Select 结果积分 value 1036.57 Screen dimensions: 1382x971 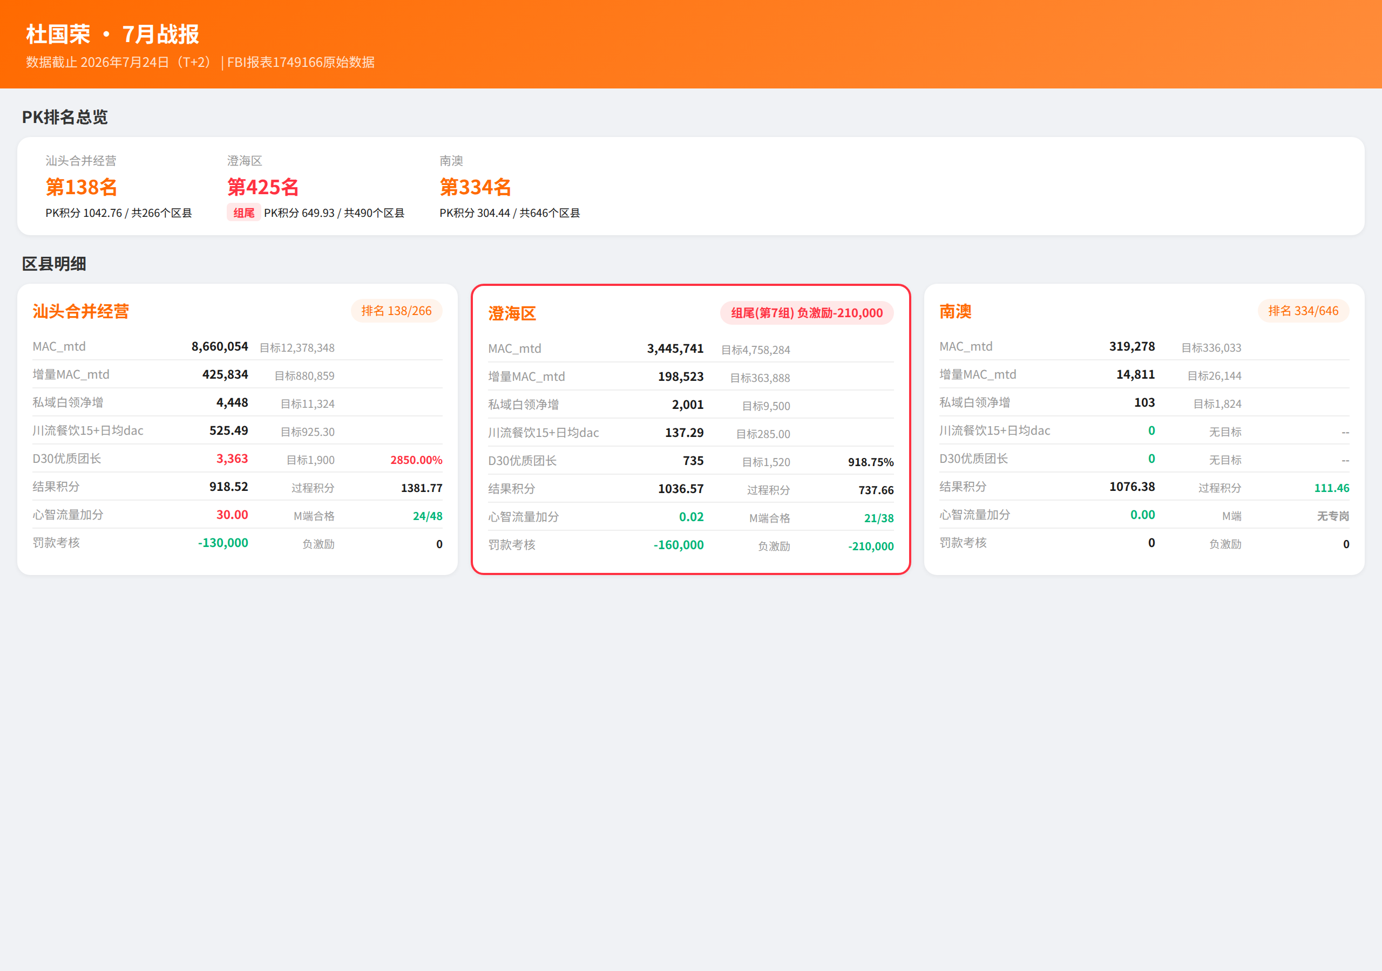681,489
